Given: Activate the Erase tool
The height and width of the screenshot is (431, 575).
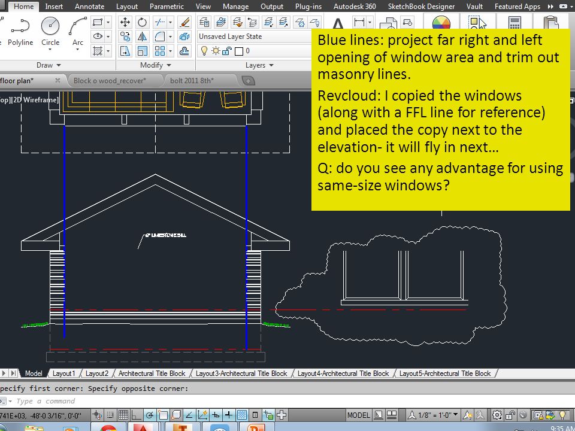Looking at the screenshot, I should pyautogui.click(x=184, y=22).
